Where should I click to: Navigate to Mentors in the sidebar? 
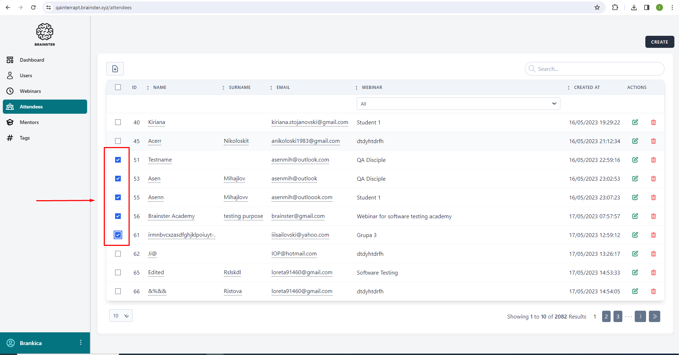[29, 122]
